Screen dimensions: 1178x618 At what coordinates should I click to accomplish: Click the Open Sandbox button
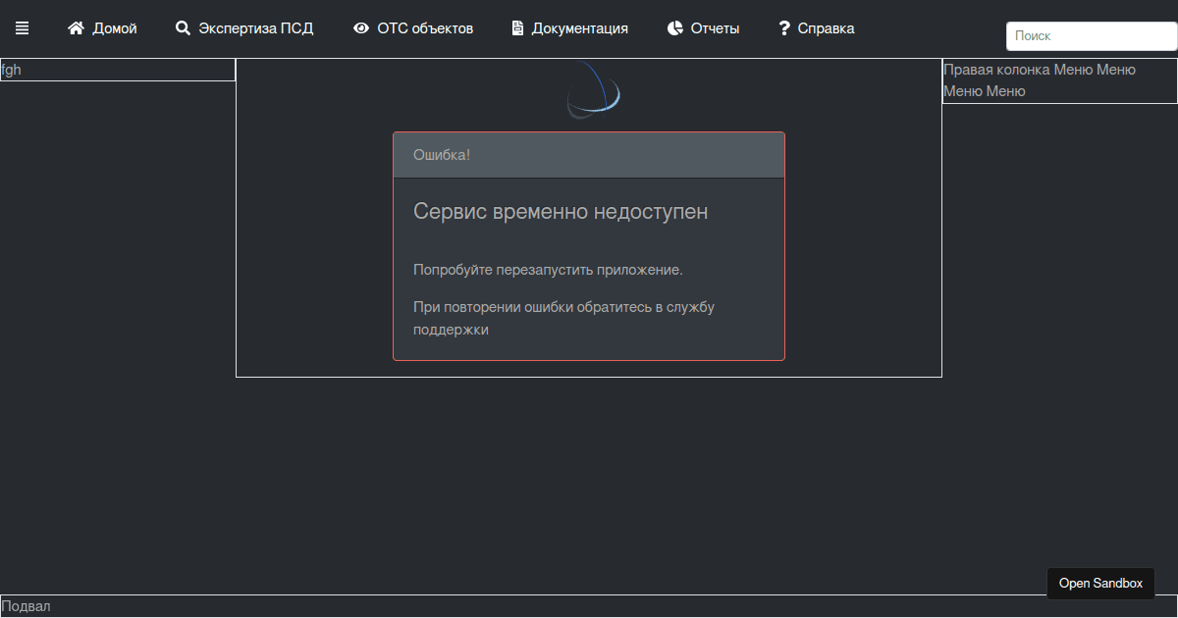1100,583
